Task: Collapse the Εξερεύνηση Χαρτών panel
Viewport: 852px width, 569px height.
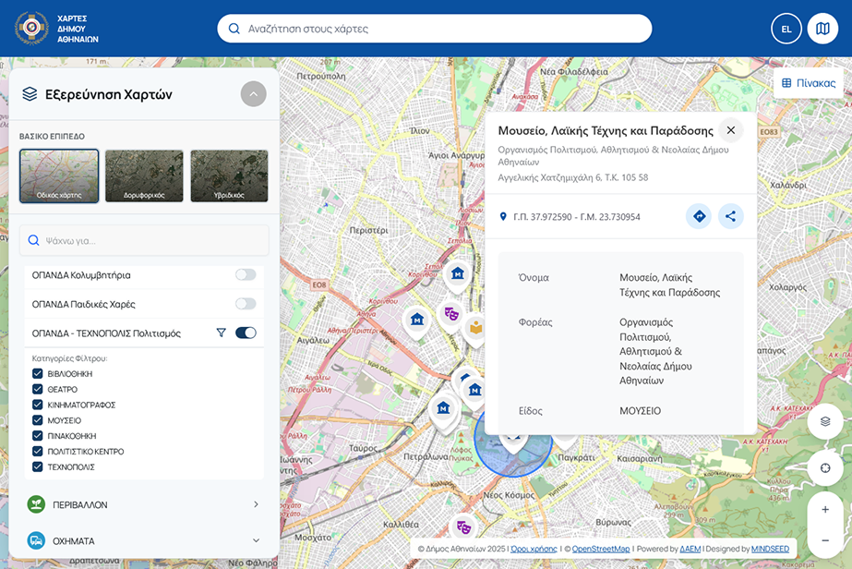Action: click(x=253, y=94)
